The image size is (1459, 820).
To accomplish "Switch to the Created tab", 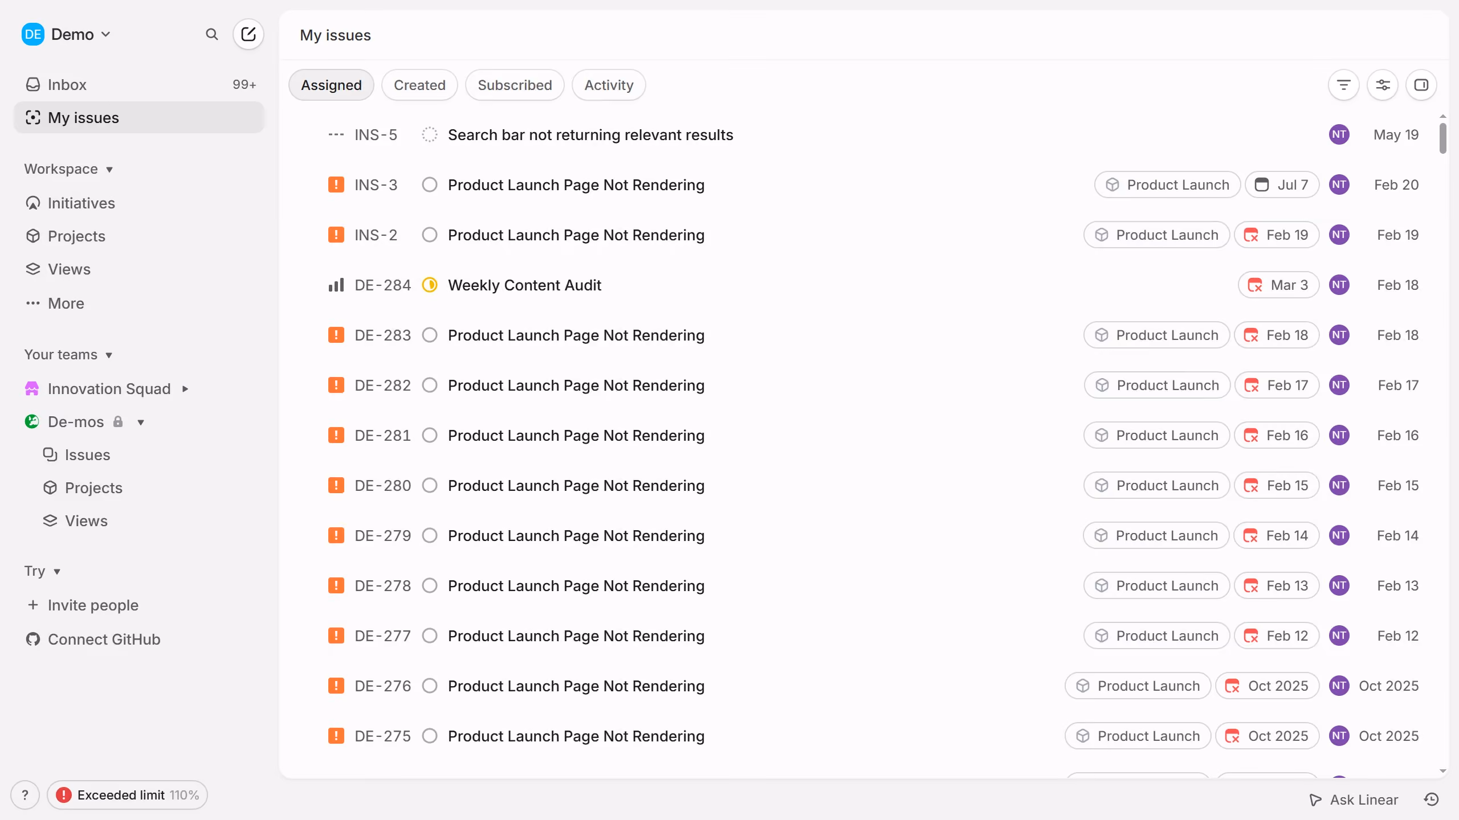I will click(419, 85).
